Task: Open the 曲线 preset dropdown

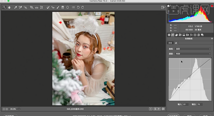Action: click(193, 49)
